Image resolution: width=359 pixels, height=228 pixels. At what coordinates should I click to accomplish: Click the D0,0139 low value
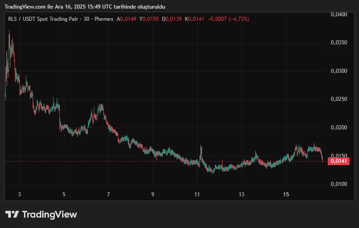[x=172, y=19]
